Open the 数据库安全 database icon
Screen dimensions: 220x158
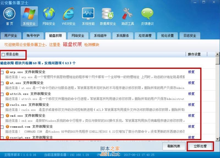click(x=108, y=14)
